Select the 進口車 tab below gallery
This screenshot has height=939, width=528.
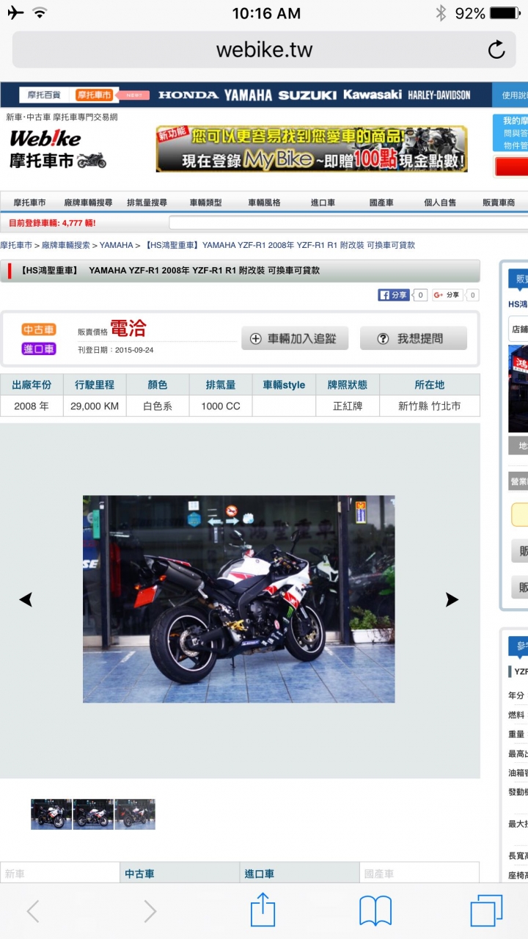(x=299, y=873)
